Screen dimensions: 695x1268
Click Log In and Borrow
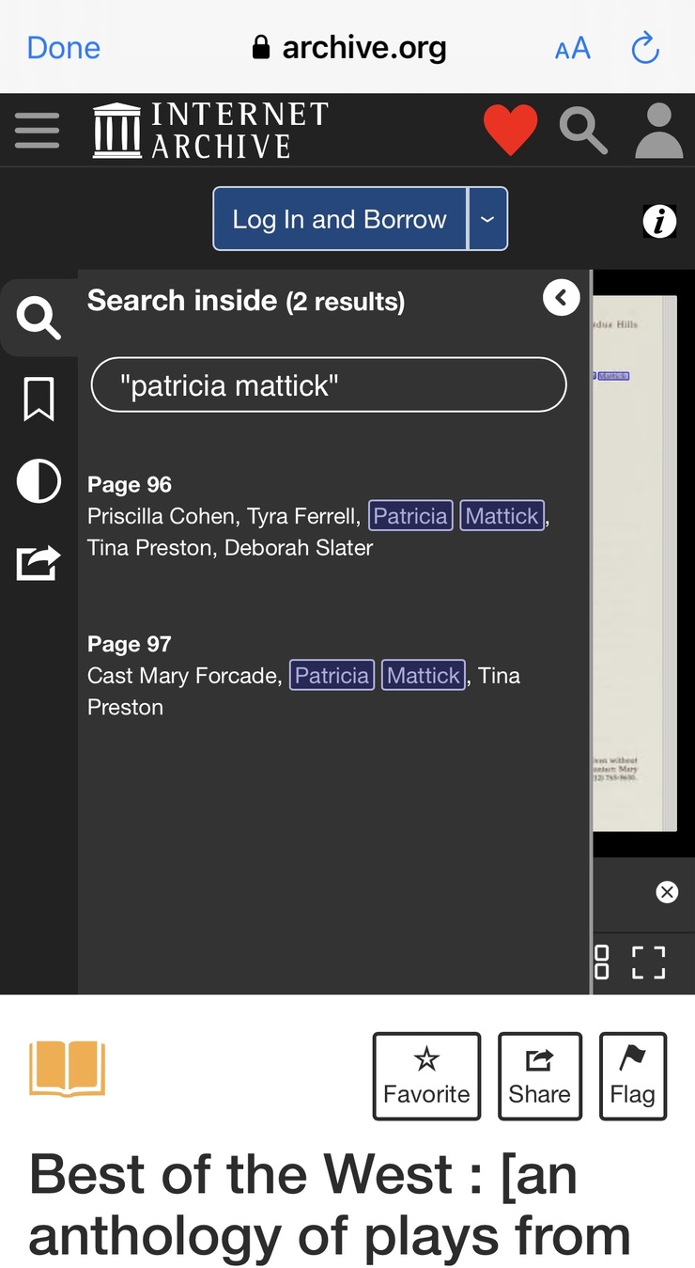click(x=339, y=219)
